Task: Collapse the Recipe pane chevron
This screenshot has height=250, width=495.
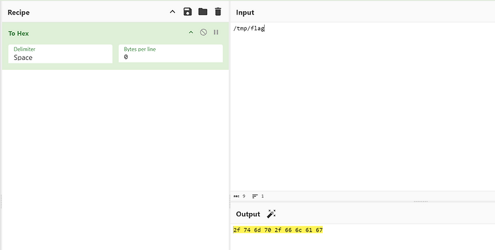Action: pyautogui.click(x=172, y=12)
